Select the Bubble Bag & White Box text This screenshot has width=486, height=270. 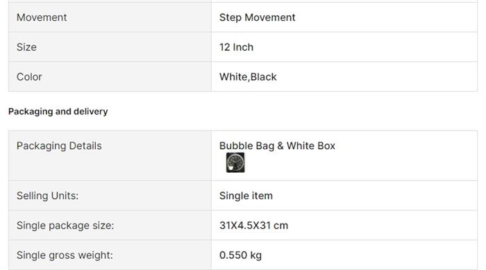tap(277, 146)
